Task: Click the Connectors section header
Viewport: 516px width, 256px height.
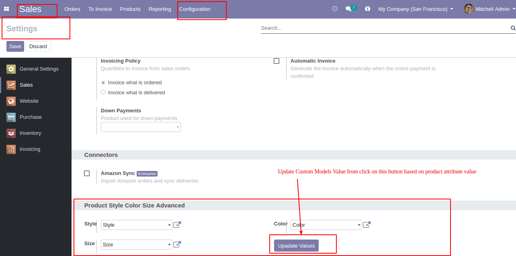Action: pyautogui.click(x=101, y=155)
